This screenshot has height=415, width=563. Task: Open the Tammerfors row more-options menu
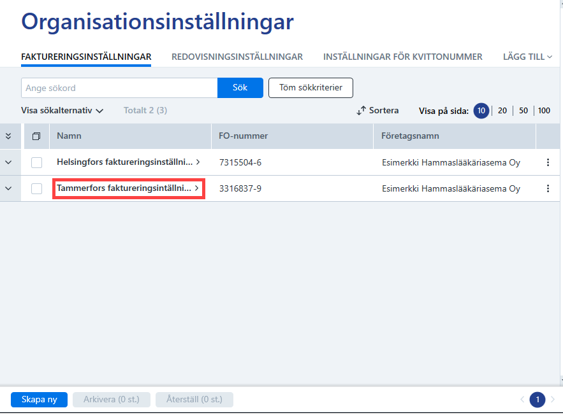[548, 188]
